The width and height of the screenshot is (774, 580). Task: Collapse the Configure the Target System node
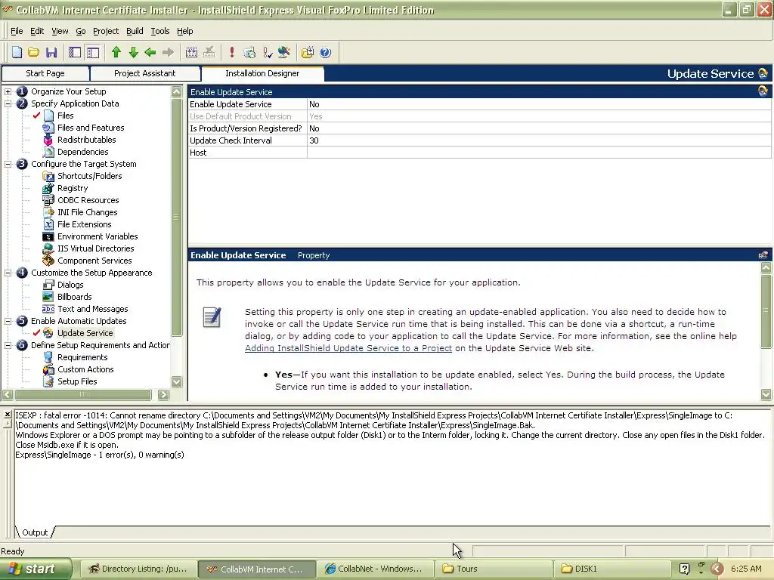pos(8,164)
